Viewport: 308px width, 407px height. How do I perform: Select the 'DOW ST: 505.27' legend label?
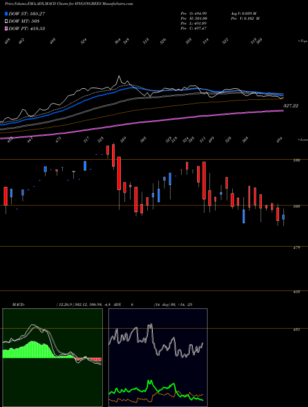(26, 14)
